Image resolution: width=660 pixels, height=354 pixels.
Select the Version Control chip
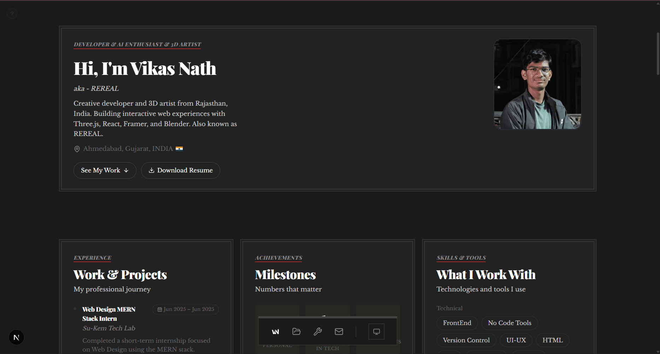click(x=466, y=340)
